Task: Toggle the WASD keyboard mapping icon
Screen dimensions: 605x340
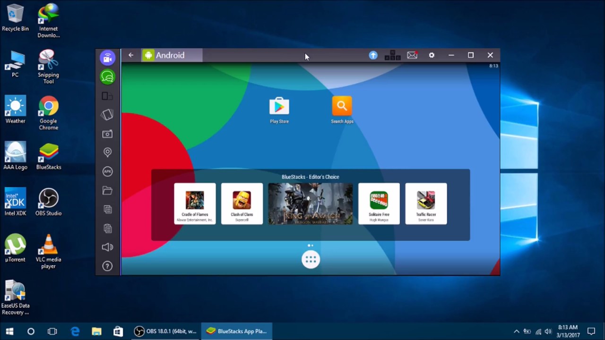Action: 392,56
